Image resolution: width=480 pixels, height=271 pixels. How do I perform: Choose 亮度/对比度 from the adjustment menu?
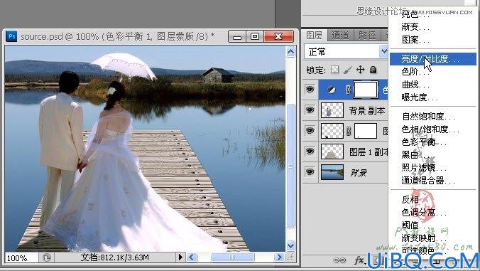[x=432, y=59]
